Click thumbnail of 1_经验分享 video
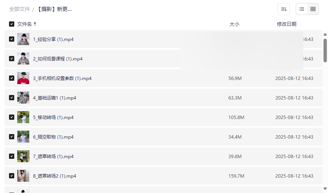328x193 pixels. point(23,39)
